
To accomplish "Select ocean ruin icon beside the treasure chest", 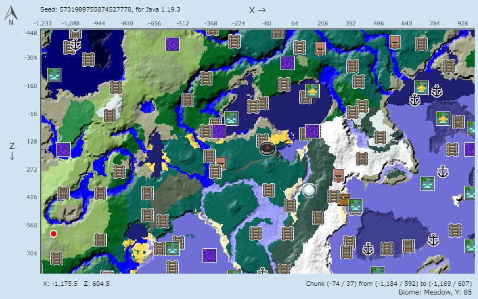I will tap(355, 206).
